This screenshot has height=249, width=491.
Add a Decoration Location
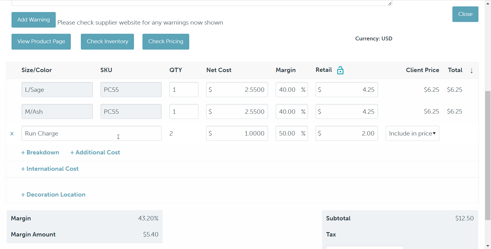tap(53, 195)
